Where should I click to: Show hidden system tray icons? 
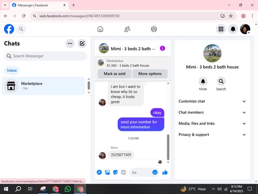(213, 189)
